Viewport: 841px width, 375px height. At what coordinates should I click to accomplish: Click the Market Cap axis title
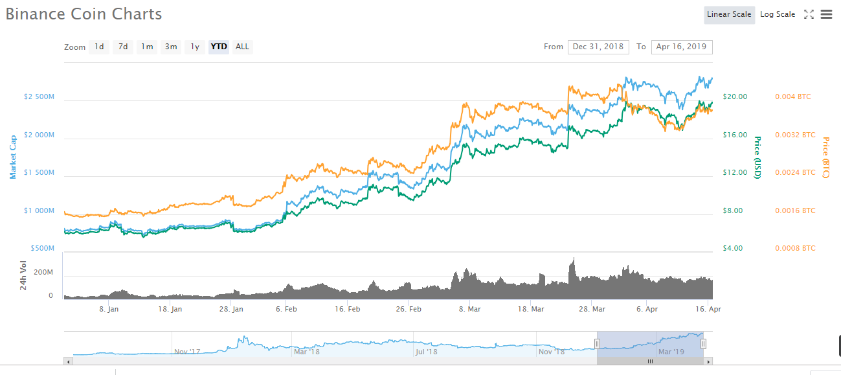click(x=12, y=157)
